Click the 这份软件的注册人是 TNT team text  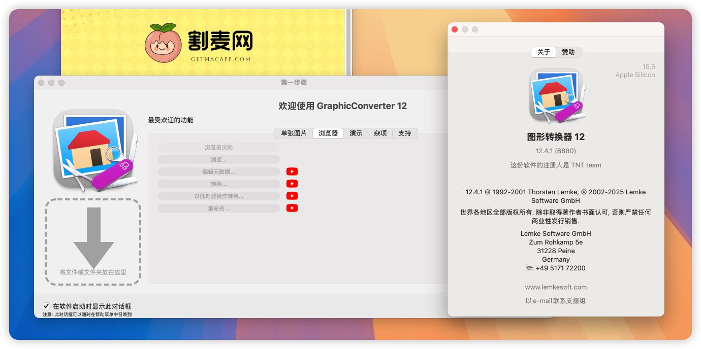click(556, 165)
